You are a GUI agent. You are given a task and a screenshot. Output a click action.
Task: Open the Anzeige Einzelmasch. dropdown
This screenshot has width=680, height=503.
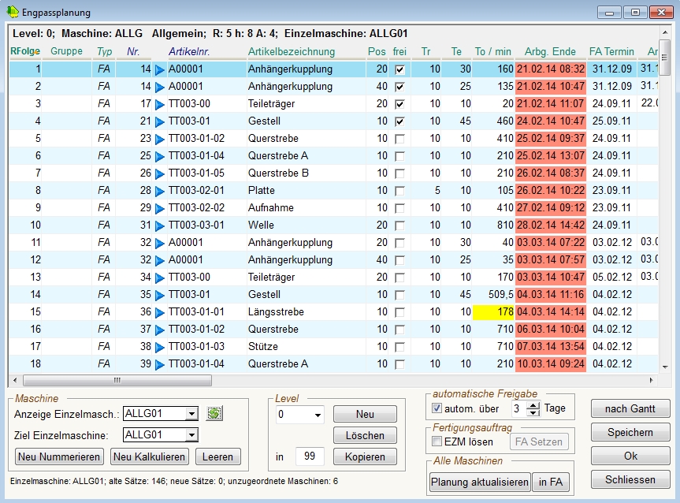pos(191,414)
